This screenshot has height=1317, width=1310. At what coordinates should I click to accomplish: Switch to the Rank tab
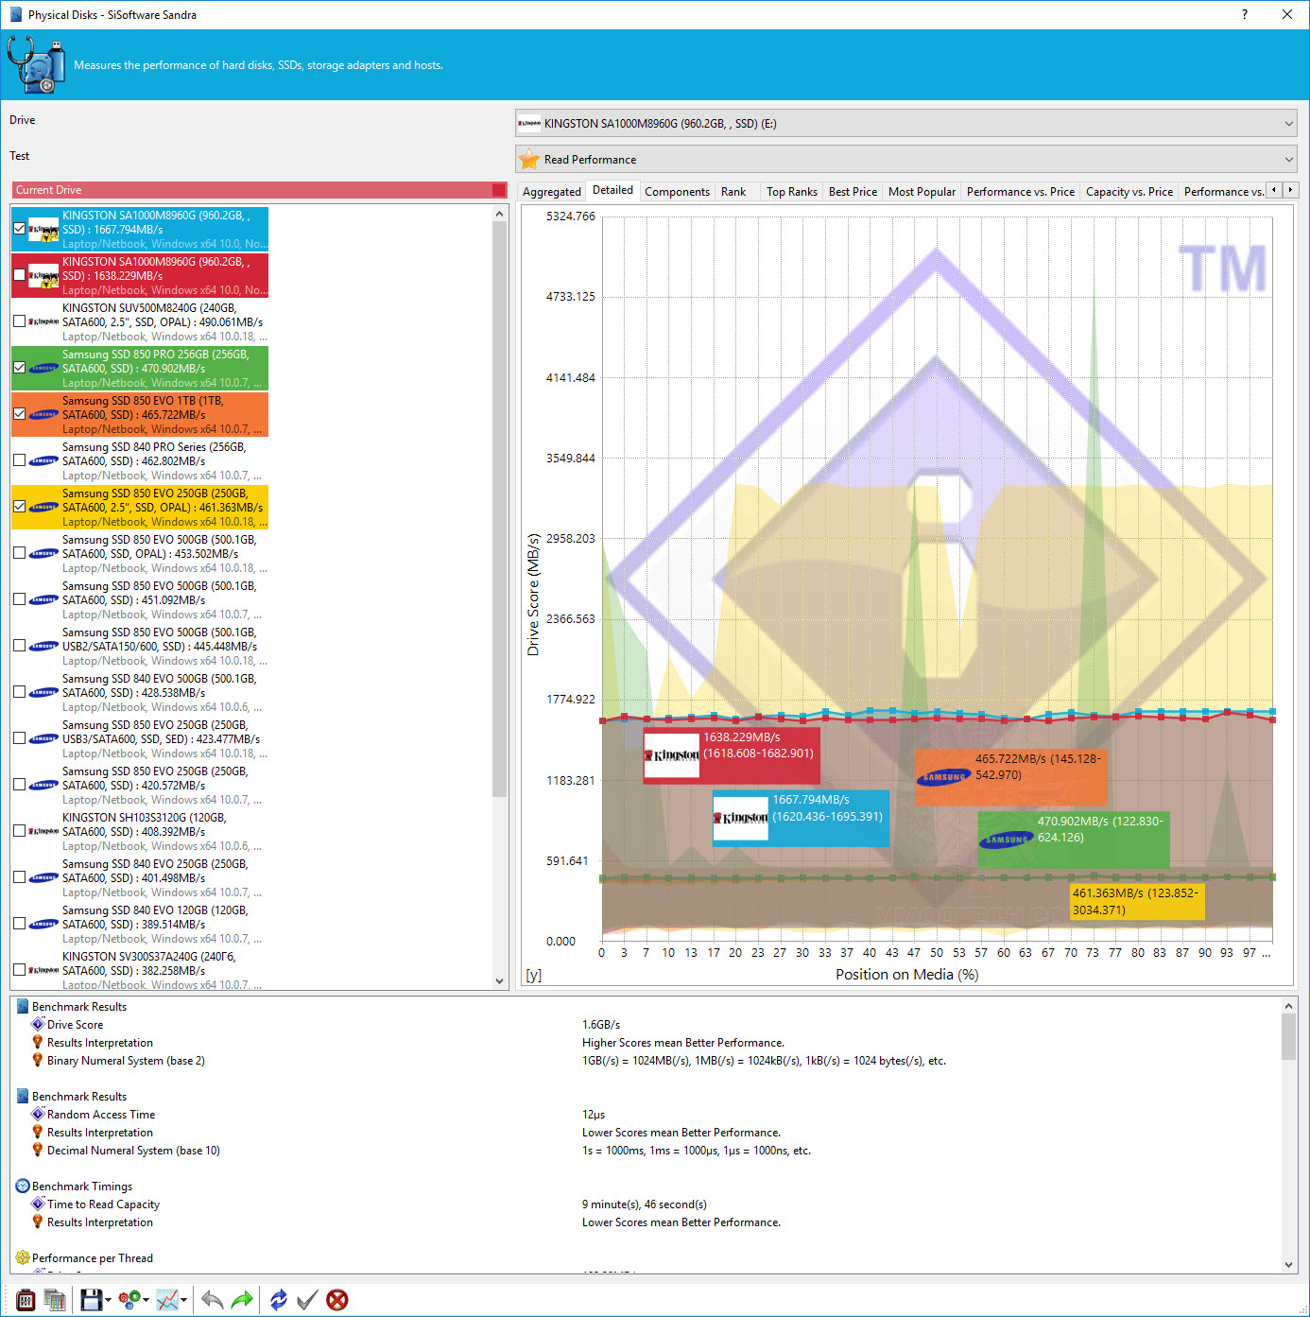click(733, 191)
